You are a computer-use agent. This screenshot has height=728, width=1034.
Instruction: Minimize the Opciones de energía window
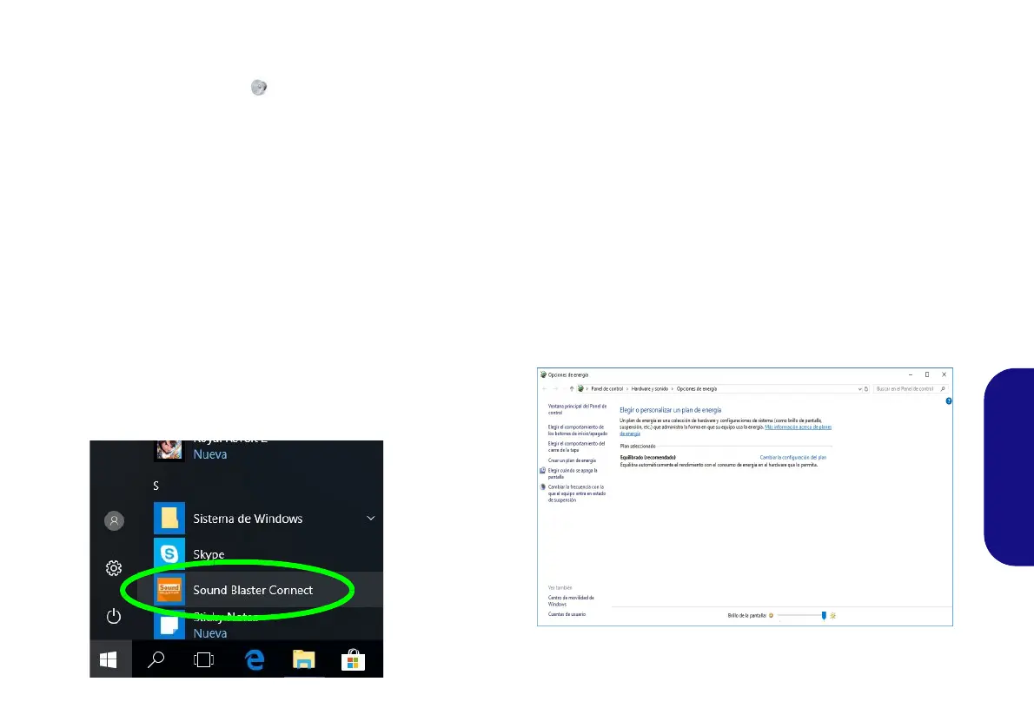tap(911, 374)
